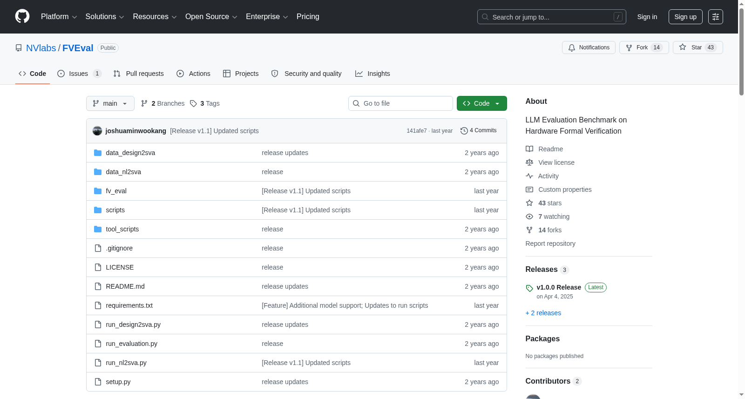Click the Notifications button

tap(589, 47)
